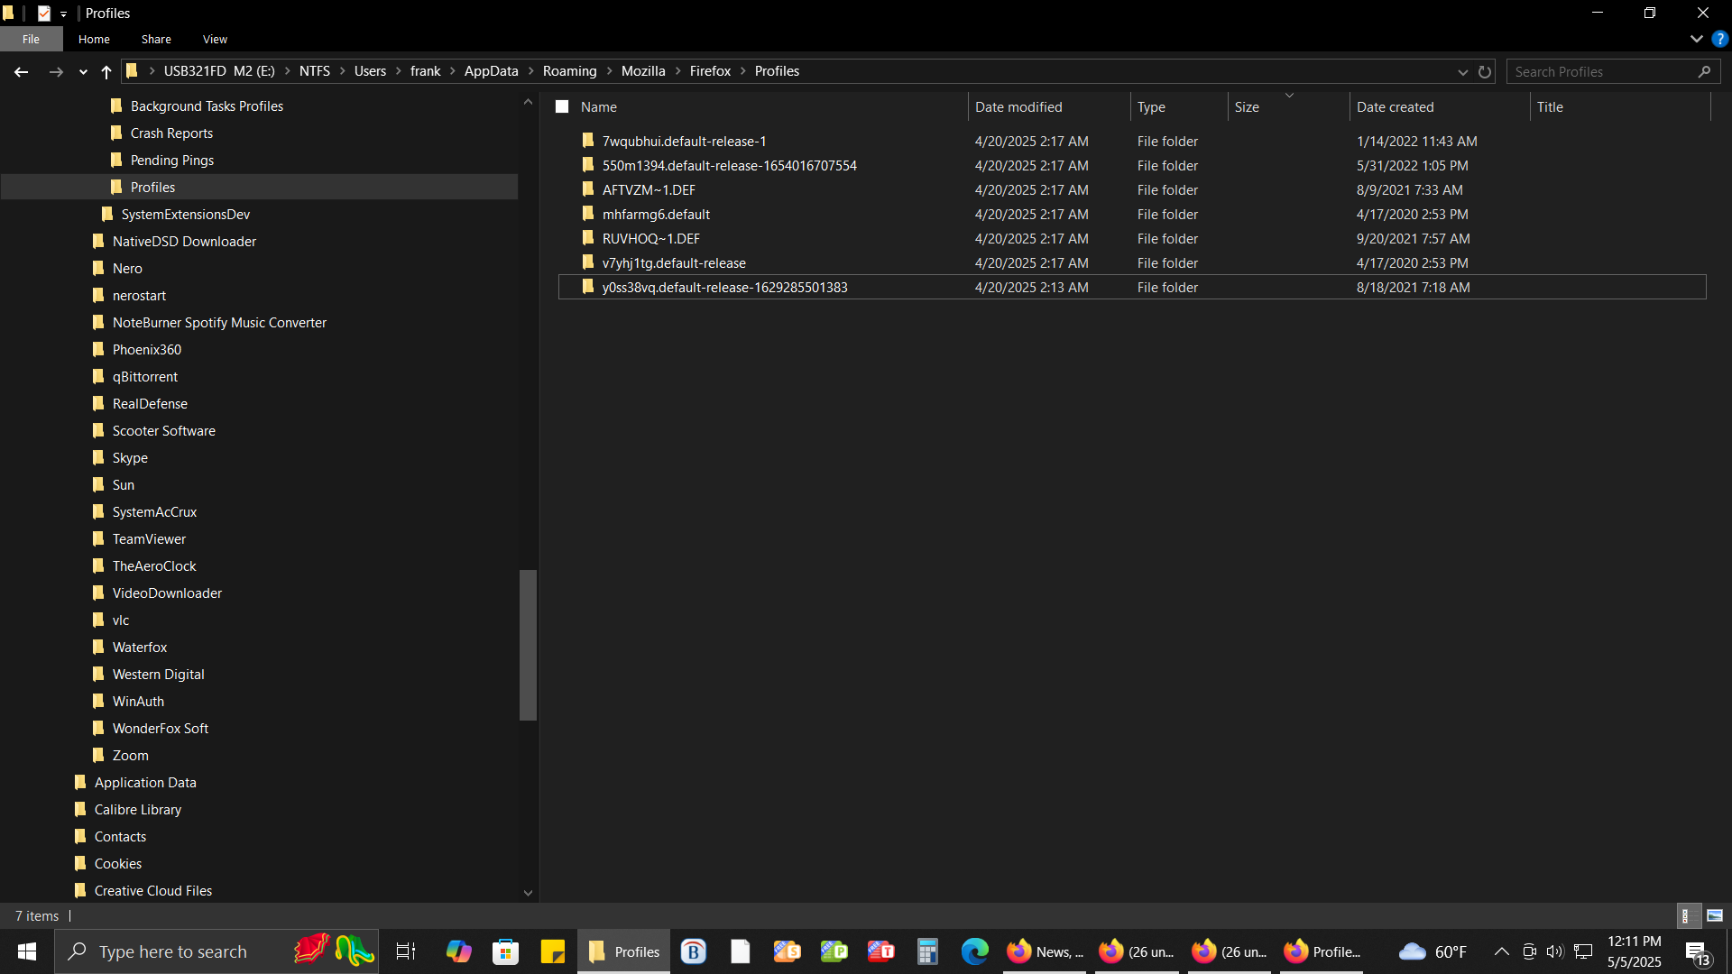Select Background Tasks Profiles tree folder
Viewport: 1732px width, 974px height.
click(x=207, y=106)
